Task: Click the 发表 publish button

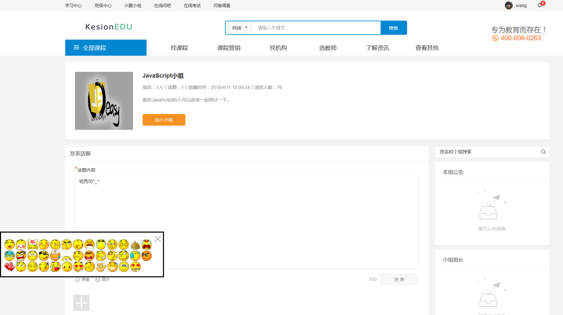Action: click(x=399, y=279)
